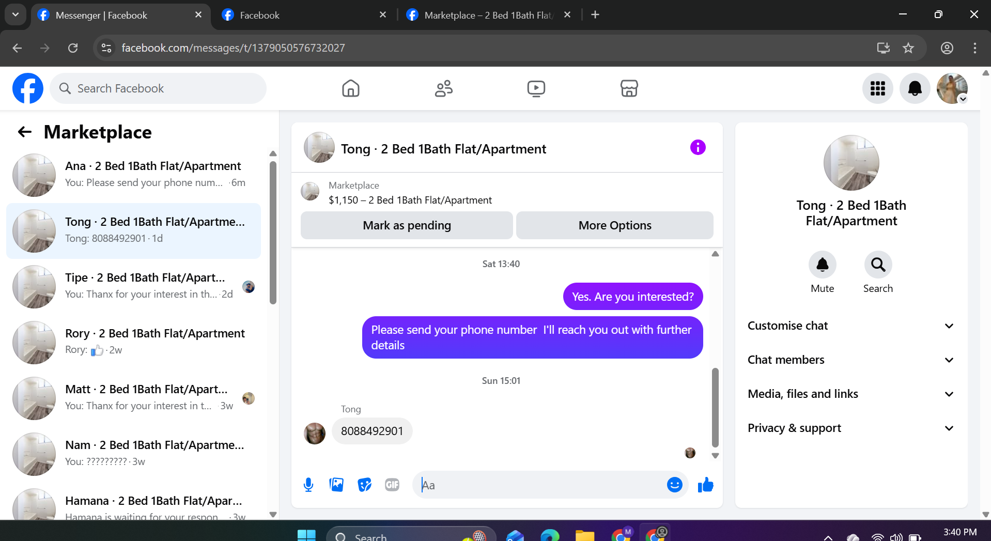The height and width of the screenshot is (541, 991).
Task: Click view site information icon
Action: tap(106, 48)
